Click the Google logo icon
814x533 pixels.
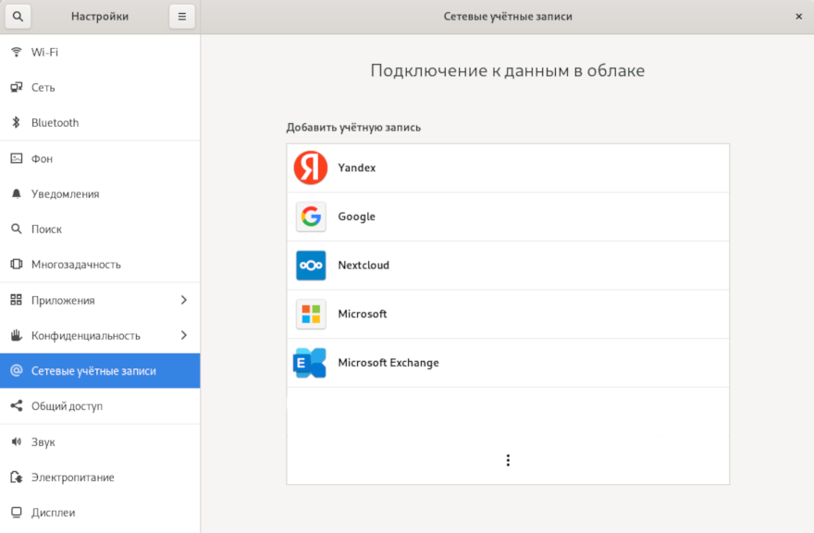[311, 217]
